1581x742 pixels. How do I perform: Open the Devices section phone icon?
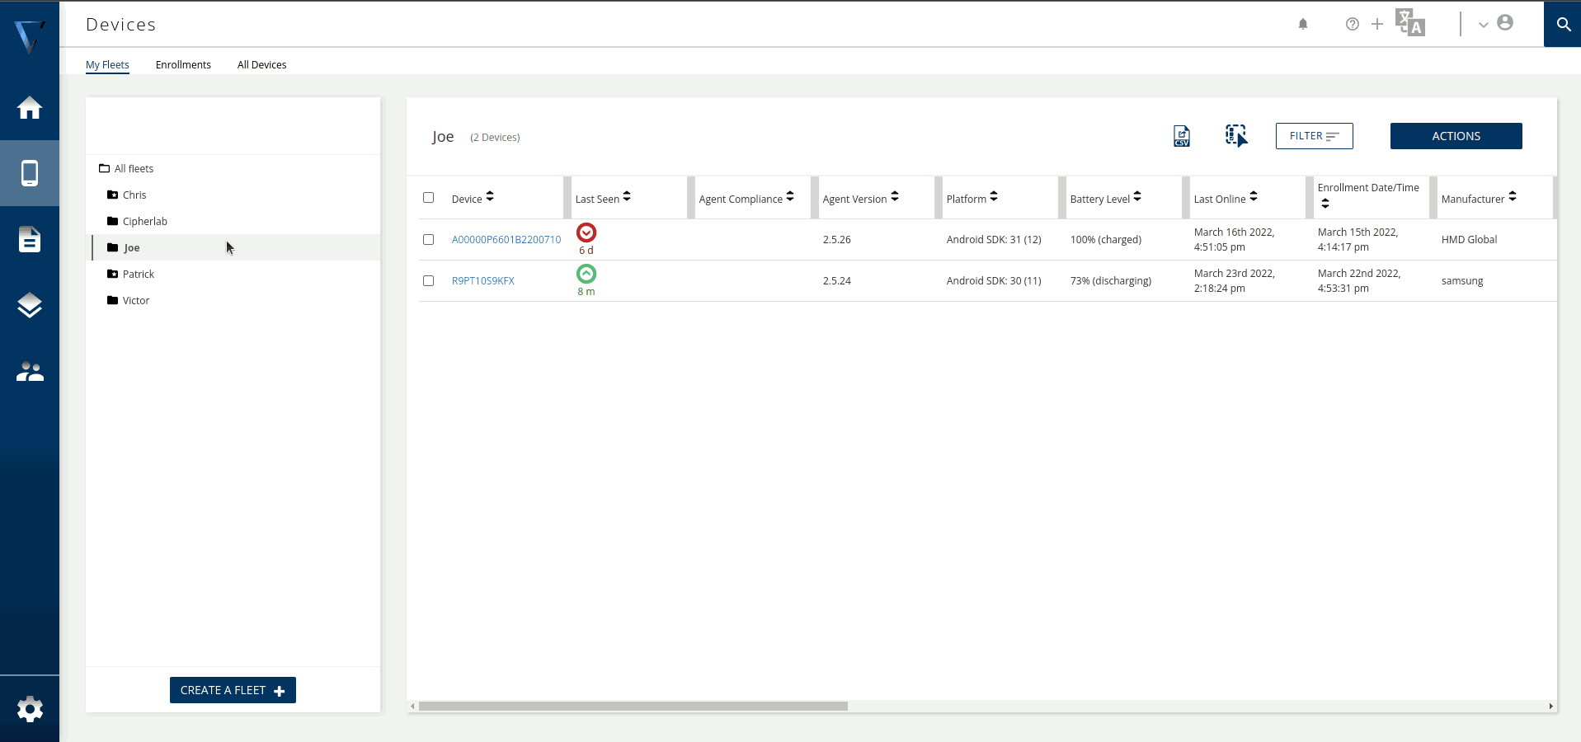pyautogui.click(x=30, y=173)
